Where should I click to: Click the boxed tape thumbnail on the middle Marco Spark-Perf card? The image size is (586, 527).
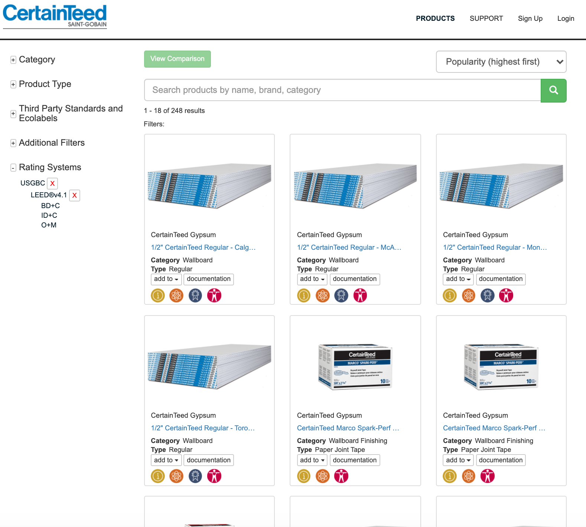355,367
